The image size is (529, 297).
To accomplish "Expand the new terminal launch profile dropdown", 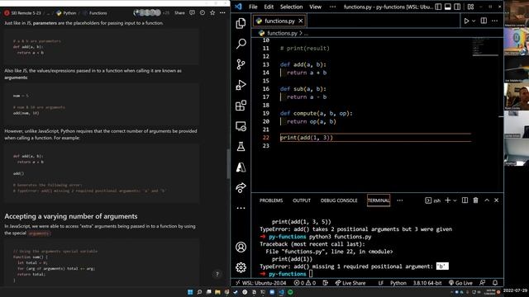I will pos(455,200).
